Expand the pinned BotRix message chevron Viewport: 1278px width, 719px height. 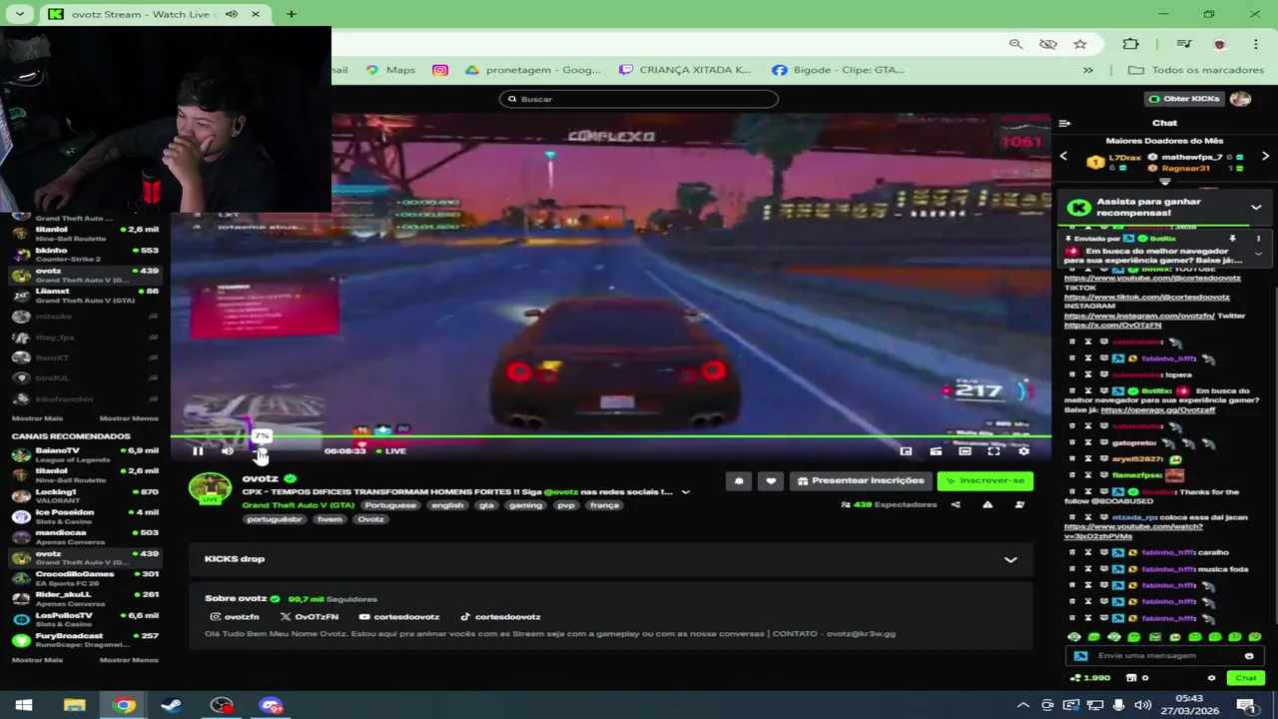(x=1258, y=254)
